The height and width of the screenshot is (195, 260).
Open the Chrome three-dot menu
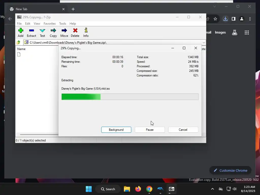(x=250, y=19)
